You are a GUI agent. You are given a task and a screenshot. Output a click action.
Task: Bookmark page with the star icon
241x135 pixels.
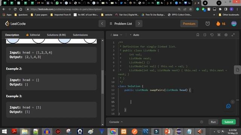click(x=191, y=9)
